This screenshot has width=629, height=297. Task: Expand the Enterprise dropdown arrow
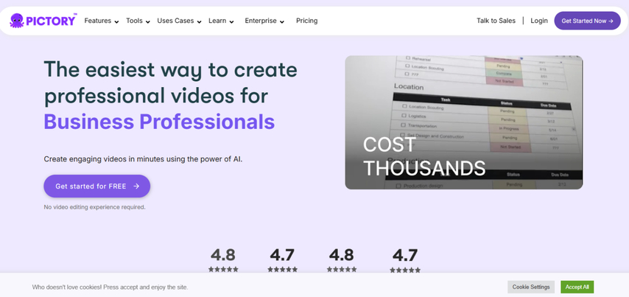tap(282, 21)
